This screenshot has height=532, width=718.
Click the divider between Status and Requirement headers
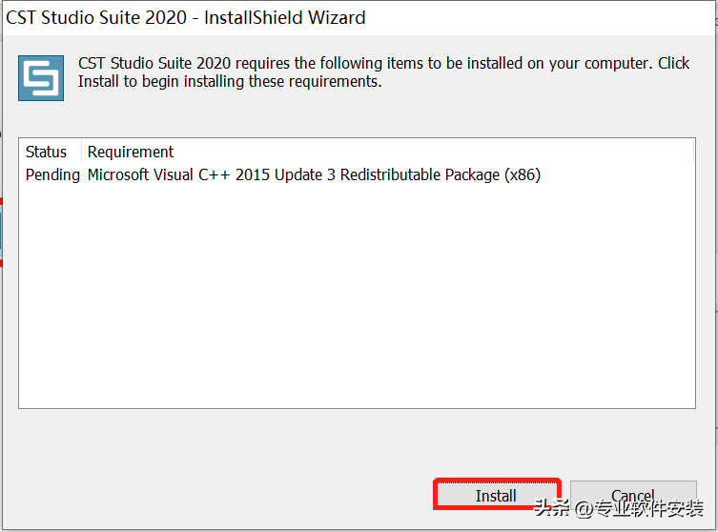point(82,152)
